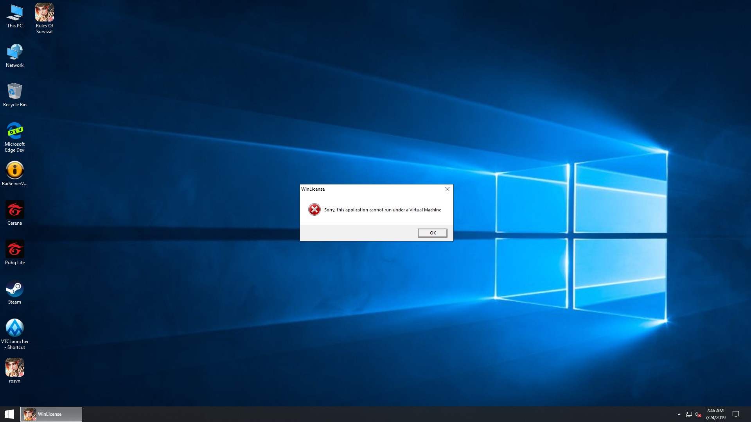Open the network status tray icon
Screen dimensions: 751x422
pos(689,414)
